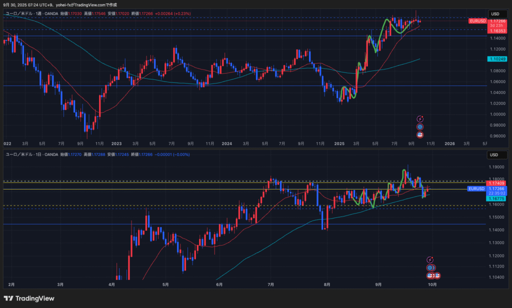Open USD currency selector on weekly chart

(x=495, y=13)
